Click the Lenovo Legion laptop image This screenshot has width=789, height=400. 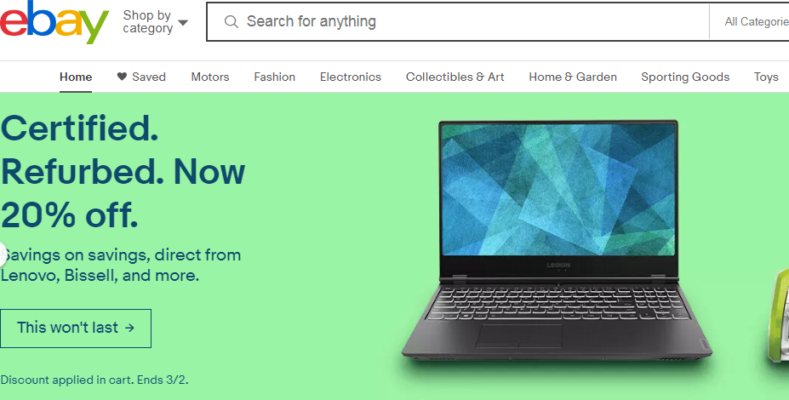coord(557,241)
